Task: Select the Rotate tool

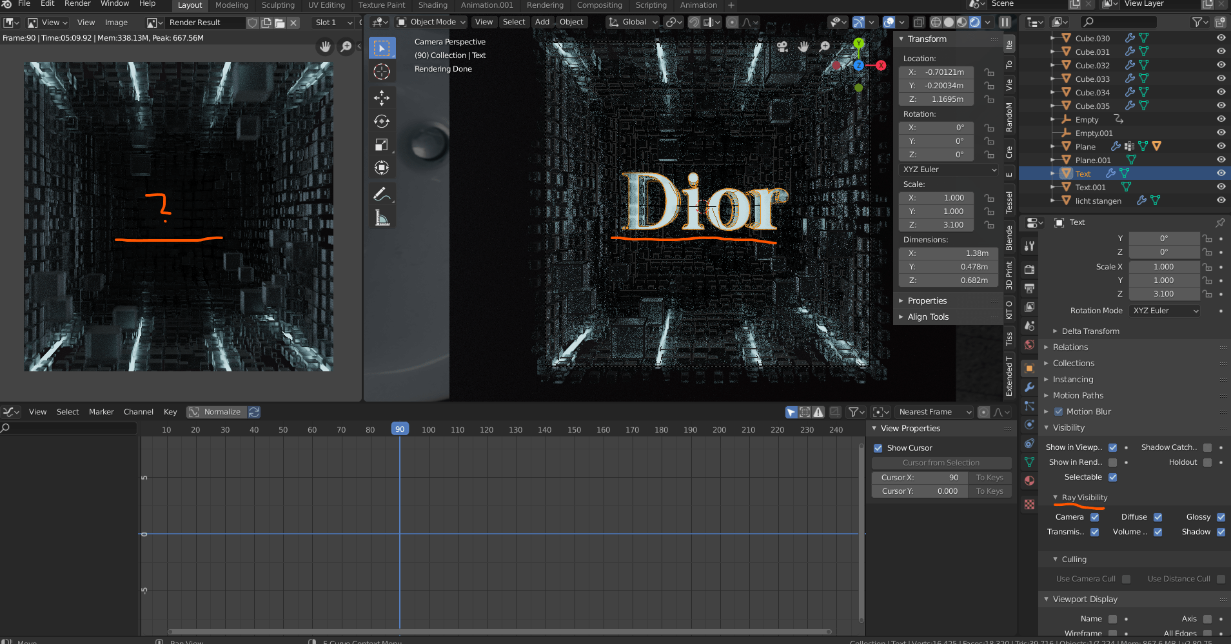Action: 382,121
